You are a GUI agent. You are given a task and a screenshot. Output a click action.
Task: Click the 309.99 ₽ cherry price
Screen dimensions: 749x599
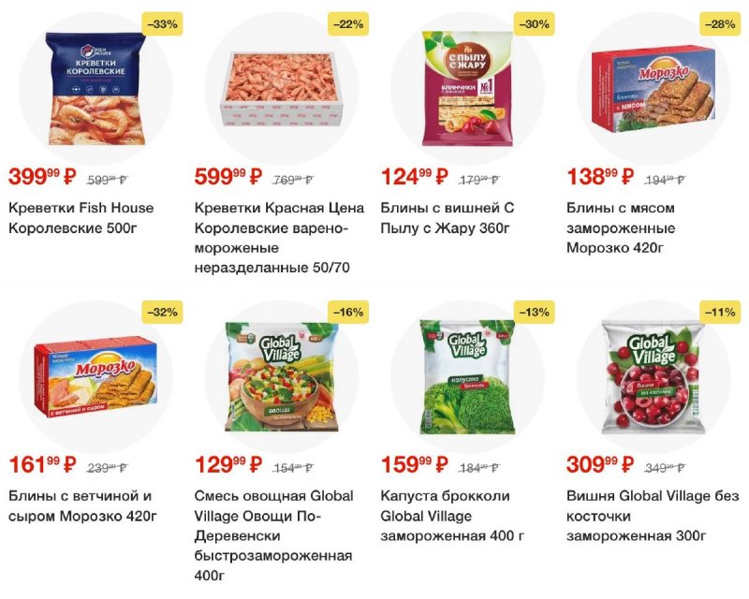[x=600, y=464]
